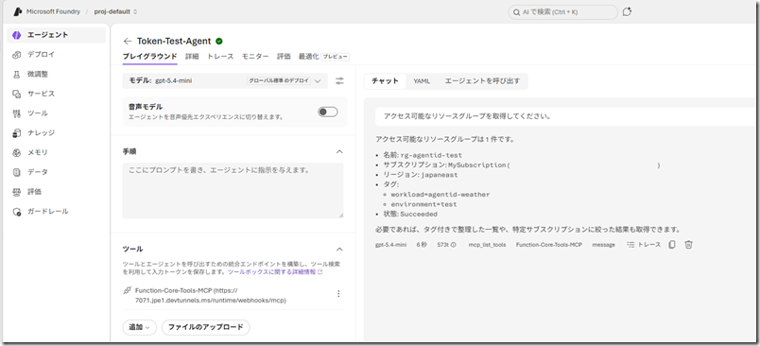760x346 pixels.
Task: Switch to the 最適化 preview tab
Action: click(x=324, y=57)
